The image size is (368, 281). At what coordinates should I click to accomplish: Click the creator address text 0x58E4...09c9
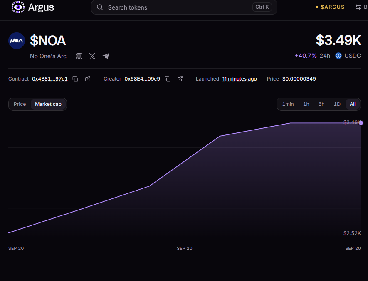click(x=142, y=79)
